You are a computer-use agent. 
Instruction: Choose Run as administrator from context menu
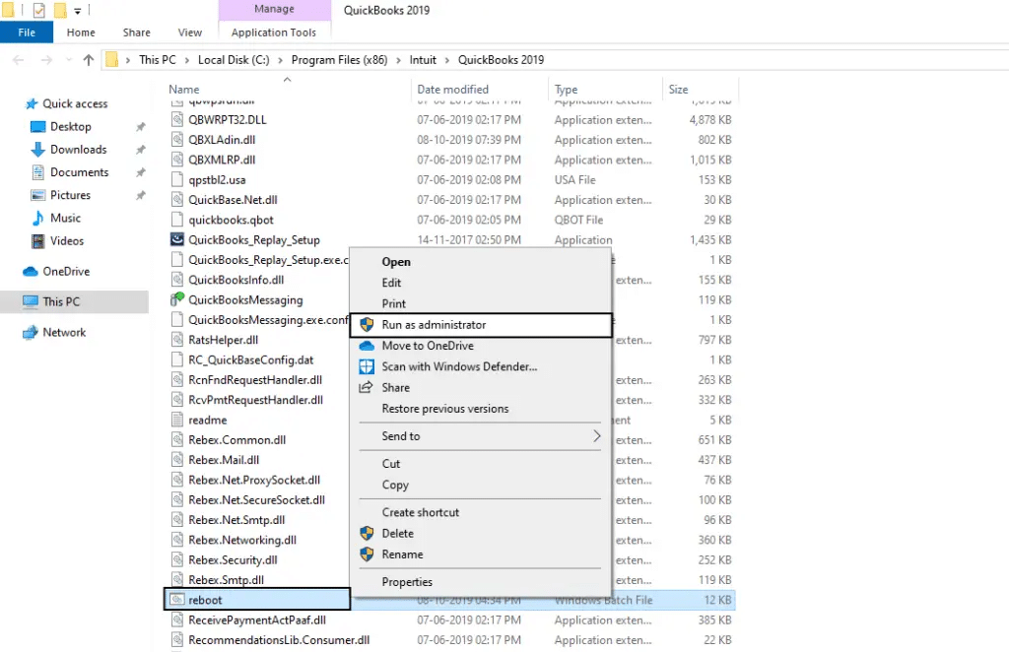click(434, 324)
